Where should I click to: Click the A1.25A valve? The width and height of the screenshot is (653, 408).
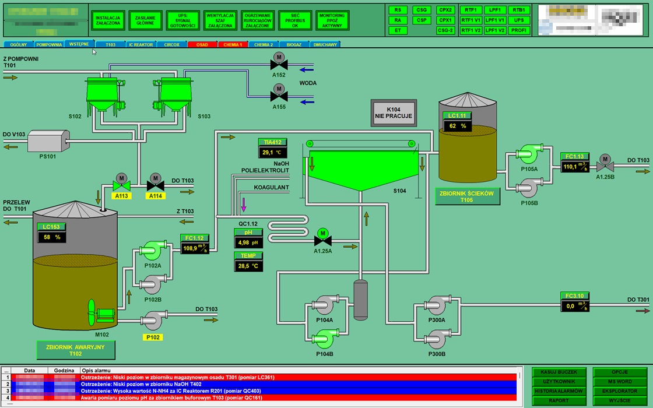click(x=322, y=240)
